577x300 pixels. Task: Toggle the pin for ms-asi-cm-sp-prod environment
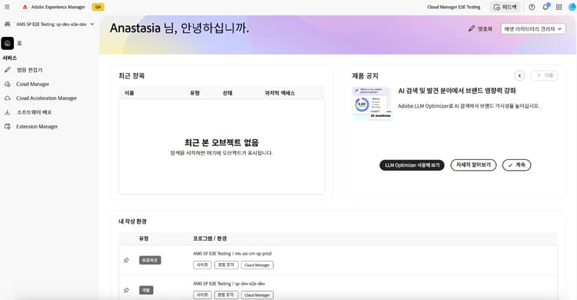(126, 260)
